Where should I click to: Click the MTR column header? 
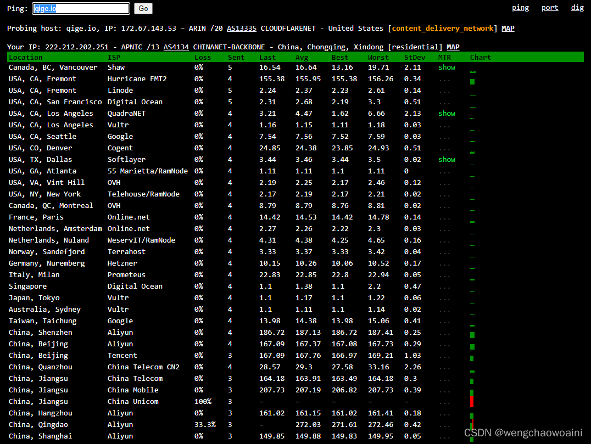[444, 57]
